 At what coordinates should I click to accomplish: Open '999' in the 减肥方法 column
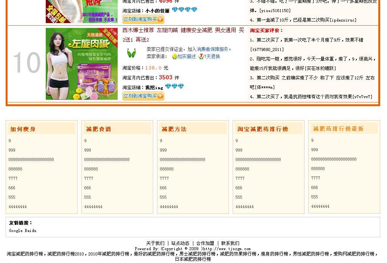[x=163, y=150]
